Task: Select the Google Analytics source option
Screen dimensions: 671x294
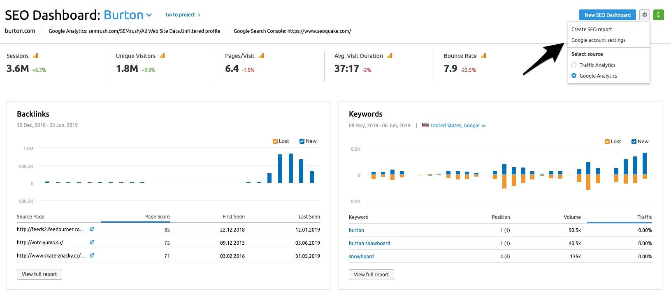Action: point(574,76)
